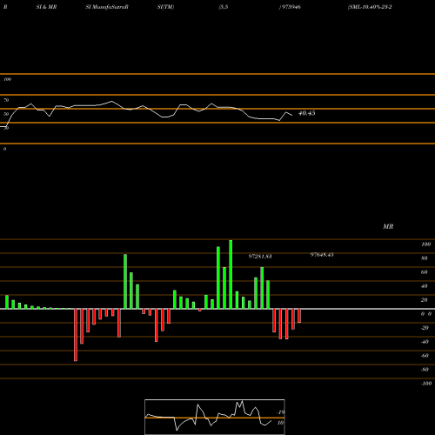The image size is (435, 435).
Task: Click the 97281.83 value annotation
Action: [x=260, y=257]
